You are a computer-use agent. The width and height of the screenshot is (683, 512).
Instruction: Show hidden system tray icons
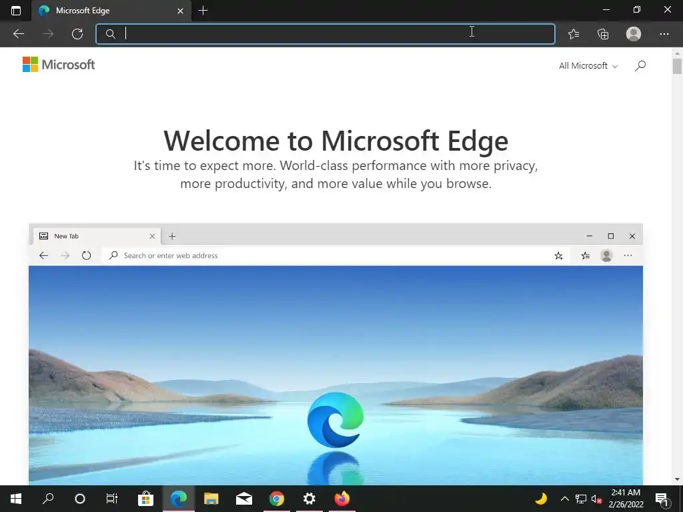[x=564, y=499]
